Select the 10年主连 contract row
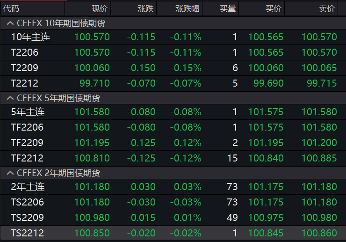The height and width of the screenshot is (242, 346). (30, 37)
